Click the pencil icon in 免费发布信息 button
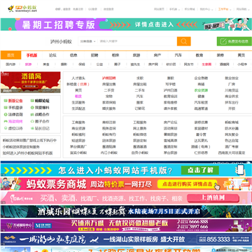252x252 pixels. click(x=223, y=41)
